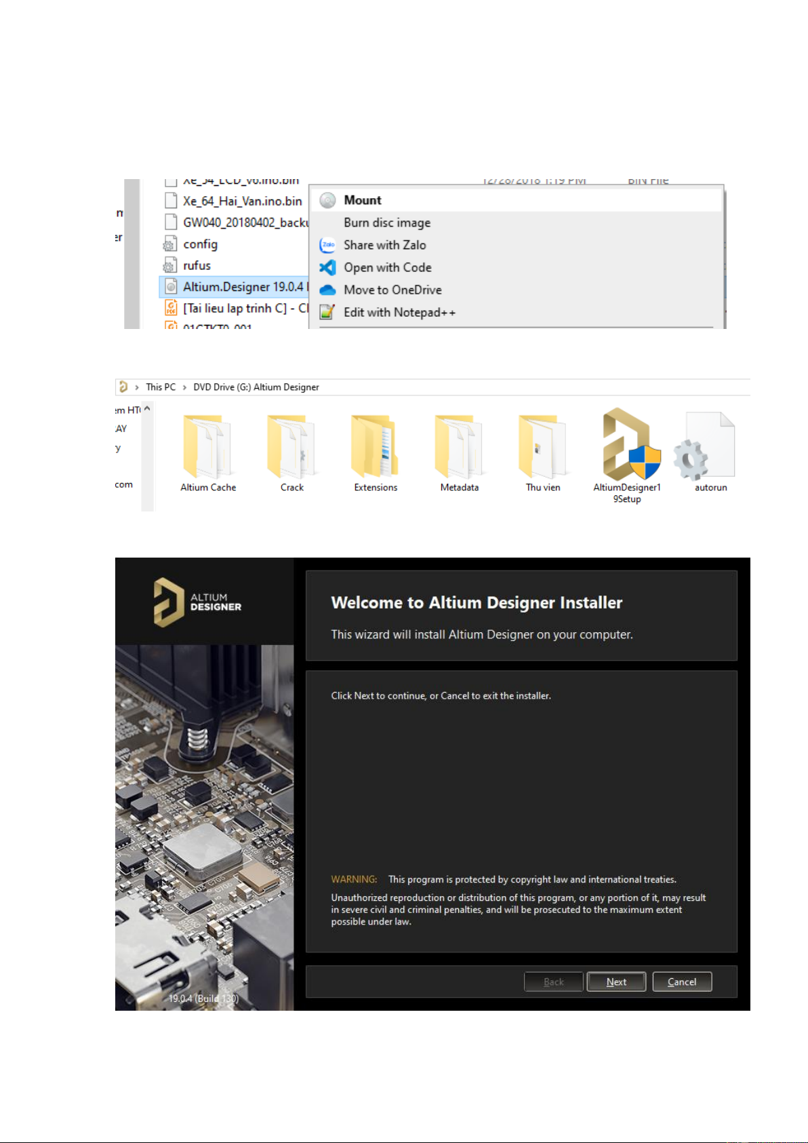Choose Move to OneDrive option
808x1143 pixels.
[x=392, y=290]
